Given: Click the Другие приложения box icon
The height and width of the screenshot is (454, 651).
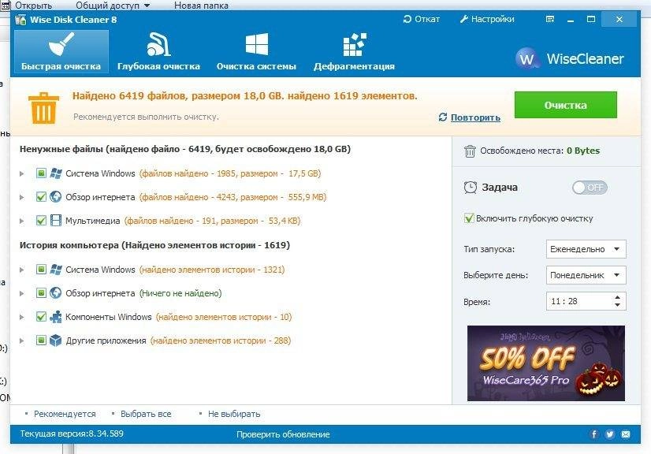Looking at the screenshot, I should pos(56,340).
